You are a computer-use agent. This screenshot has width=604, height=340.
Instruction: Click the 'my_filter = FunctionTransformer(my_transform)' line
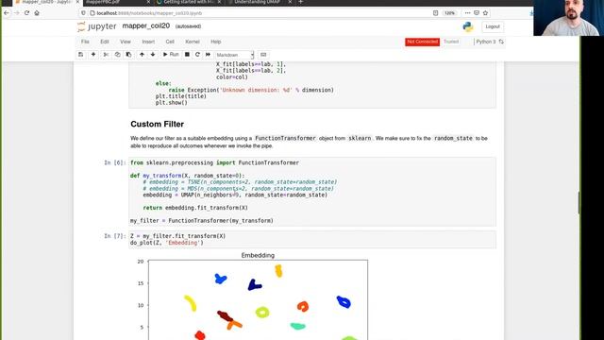(201, 221)
